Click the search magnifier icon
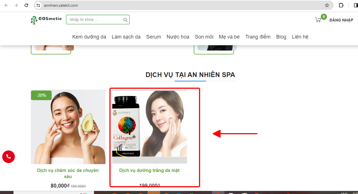 [125, 20]
